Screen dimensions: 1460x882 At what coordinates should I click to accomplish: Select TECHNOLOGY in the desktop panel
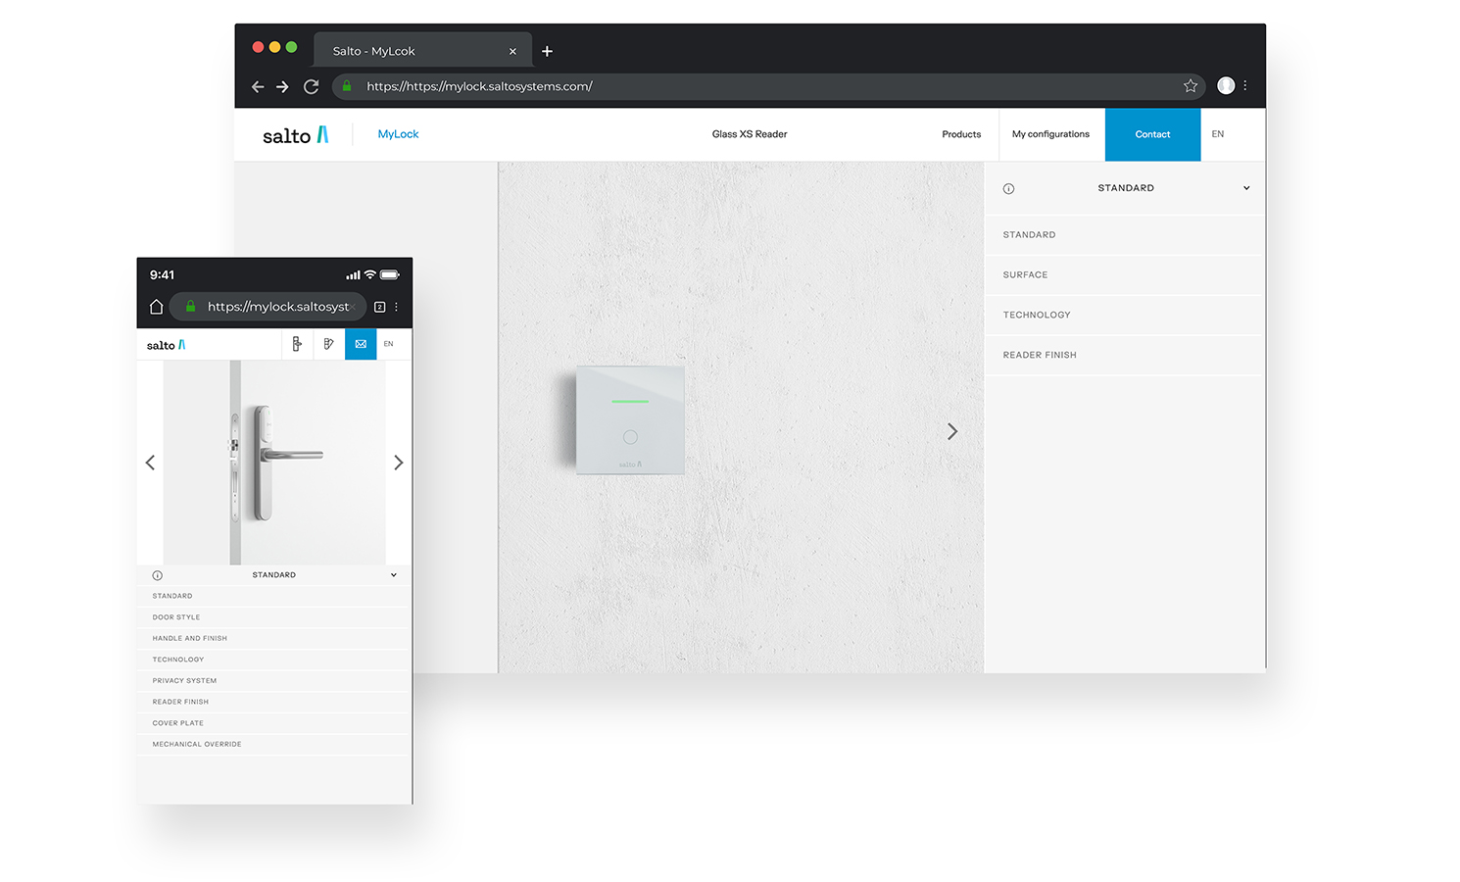pyautogui.click(x=1125, y=316)
